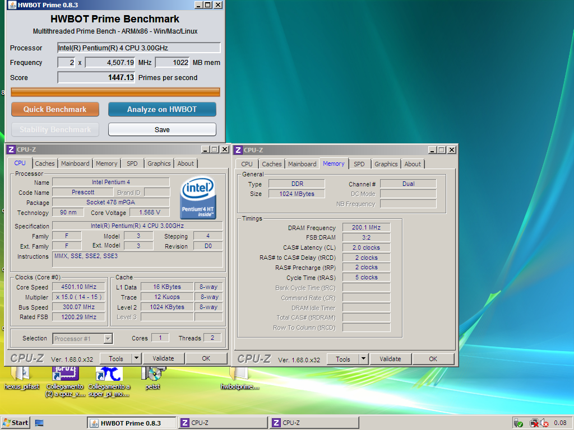Click the Quick Benchmark button
The width and height of the screenshot is (574, 430).
(x=55, y=109)
